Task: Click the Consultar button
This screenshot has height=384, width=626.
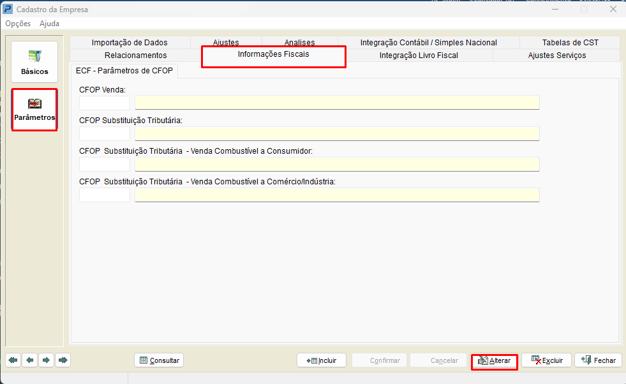Action: [160, 360]
